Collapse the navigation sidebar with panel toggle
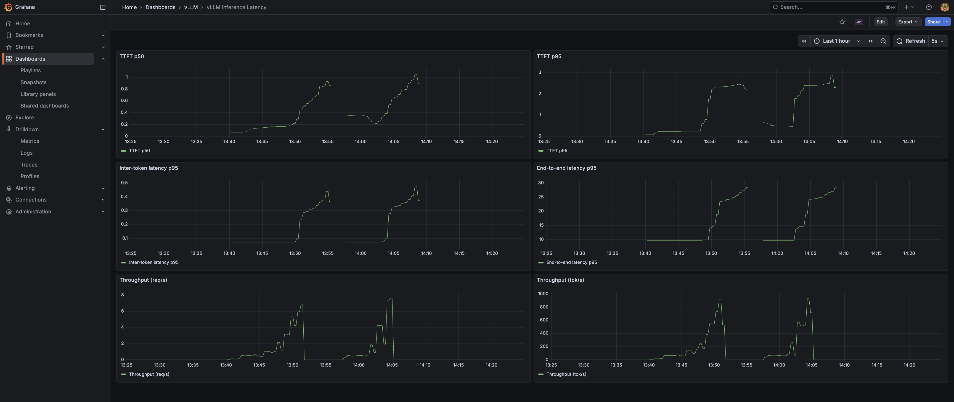The image size is (954, 402). pos(102,7)
